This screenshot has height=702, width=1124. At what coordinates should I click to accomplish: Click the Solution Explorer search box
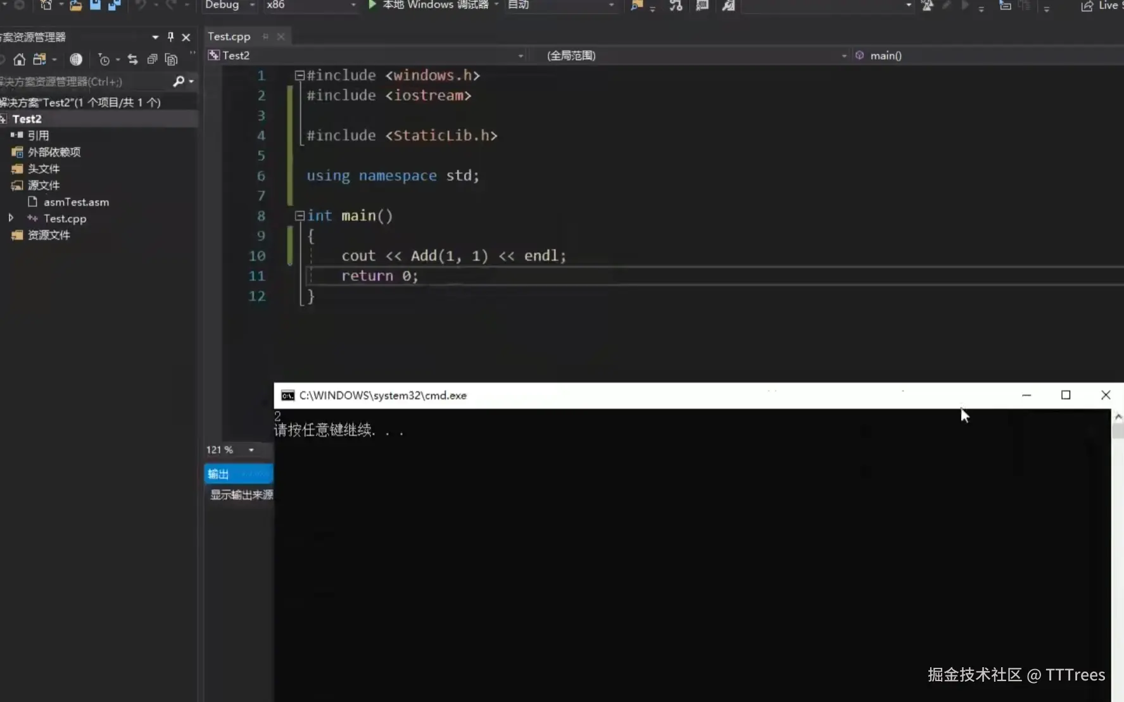85,81
